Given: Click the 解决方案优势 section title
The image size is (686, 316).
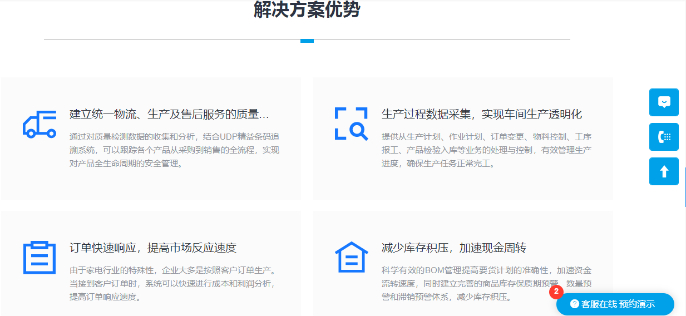Looking at the screenshot, I should (x=307, y=9).
